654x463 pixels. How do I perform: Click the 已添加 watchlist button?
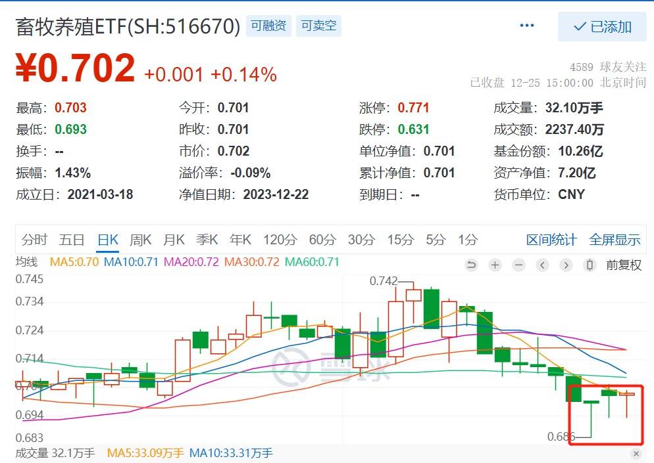603,27
